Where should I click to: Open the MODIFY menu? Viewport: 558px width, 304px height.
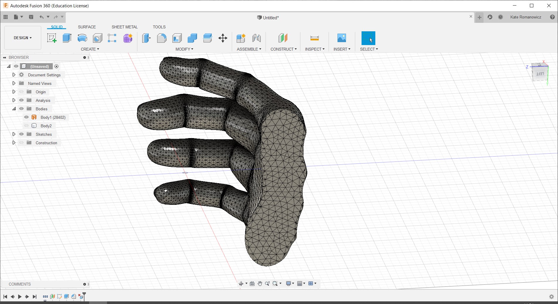[x=184, y=49]
